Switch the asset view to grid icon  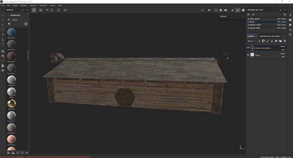pyautogui.click(x=26, y=24)
